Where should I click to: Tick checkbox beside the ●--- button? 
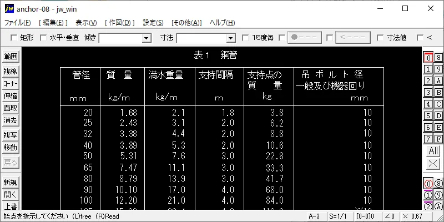pyautogui.click(x=282, y=38)
